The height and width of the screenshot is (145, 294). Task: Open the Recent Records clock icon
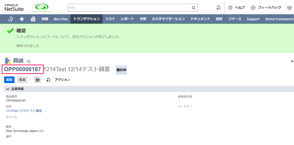(x=11, y=19)
